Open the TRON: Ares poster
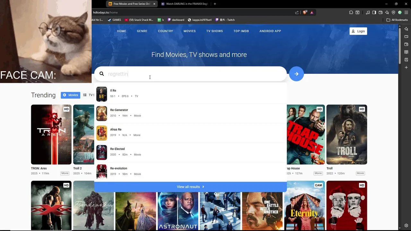411x231 pixels. coord(51,134)
